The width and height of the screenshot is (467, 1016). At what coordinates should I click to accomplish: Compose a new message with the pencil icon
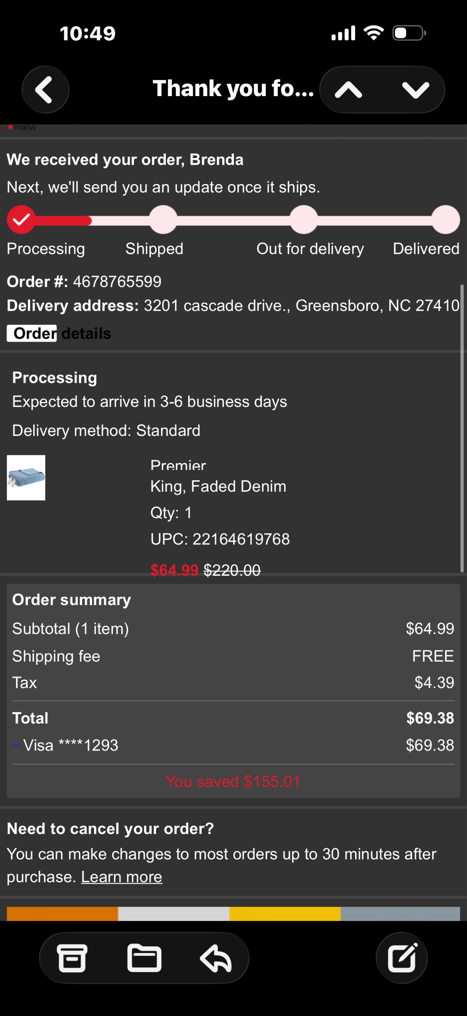click(402, 957)
